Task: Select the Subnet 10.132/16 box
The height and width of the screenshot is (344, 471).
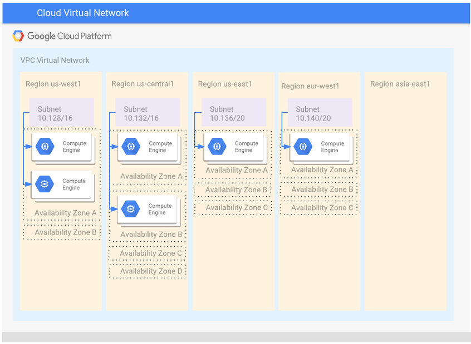Action: [148, 112]
